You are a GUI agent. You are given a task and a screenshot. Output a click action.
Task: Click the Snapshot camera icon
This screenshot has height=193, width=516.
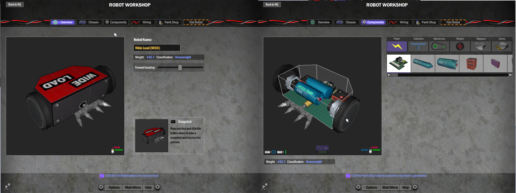[173, 122]
